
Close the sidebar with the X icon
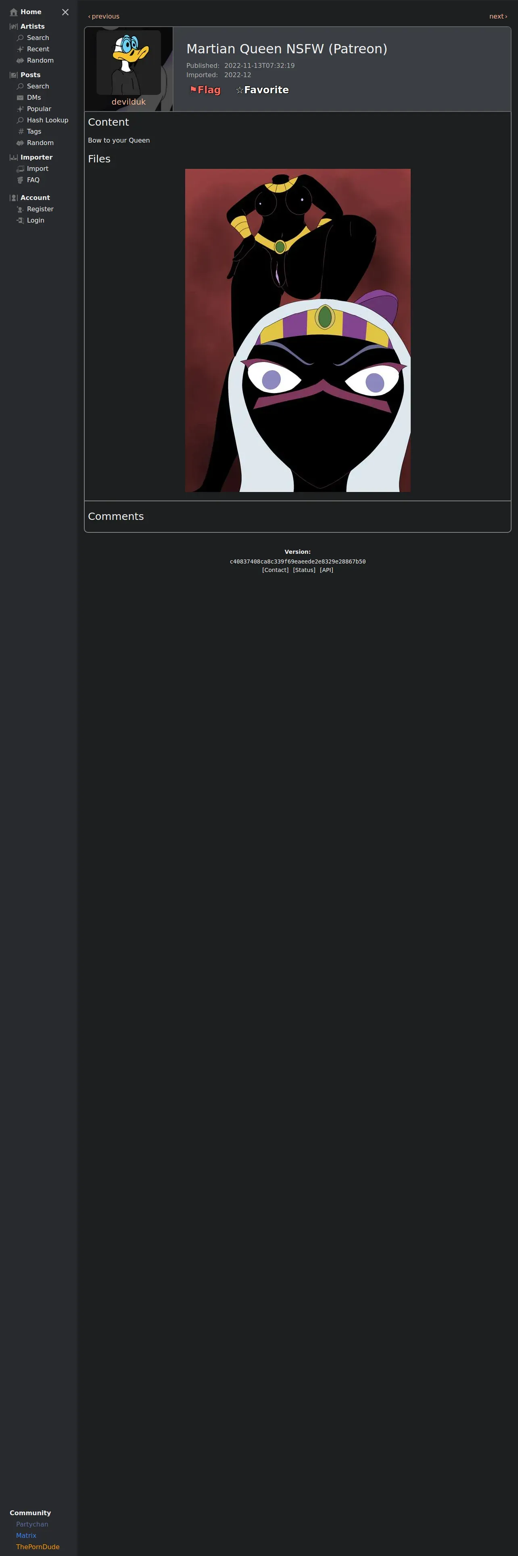tap(65, 12)
